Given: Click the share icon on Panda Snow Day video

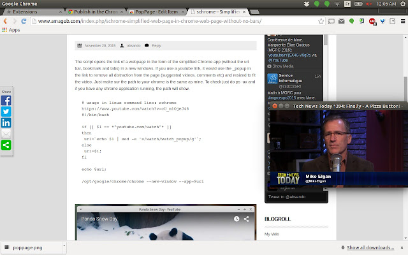Looking at the screenshot, I should point(246,219).
